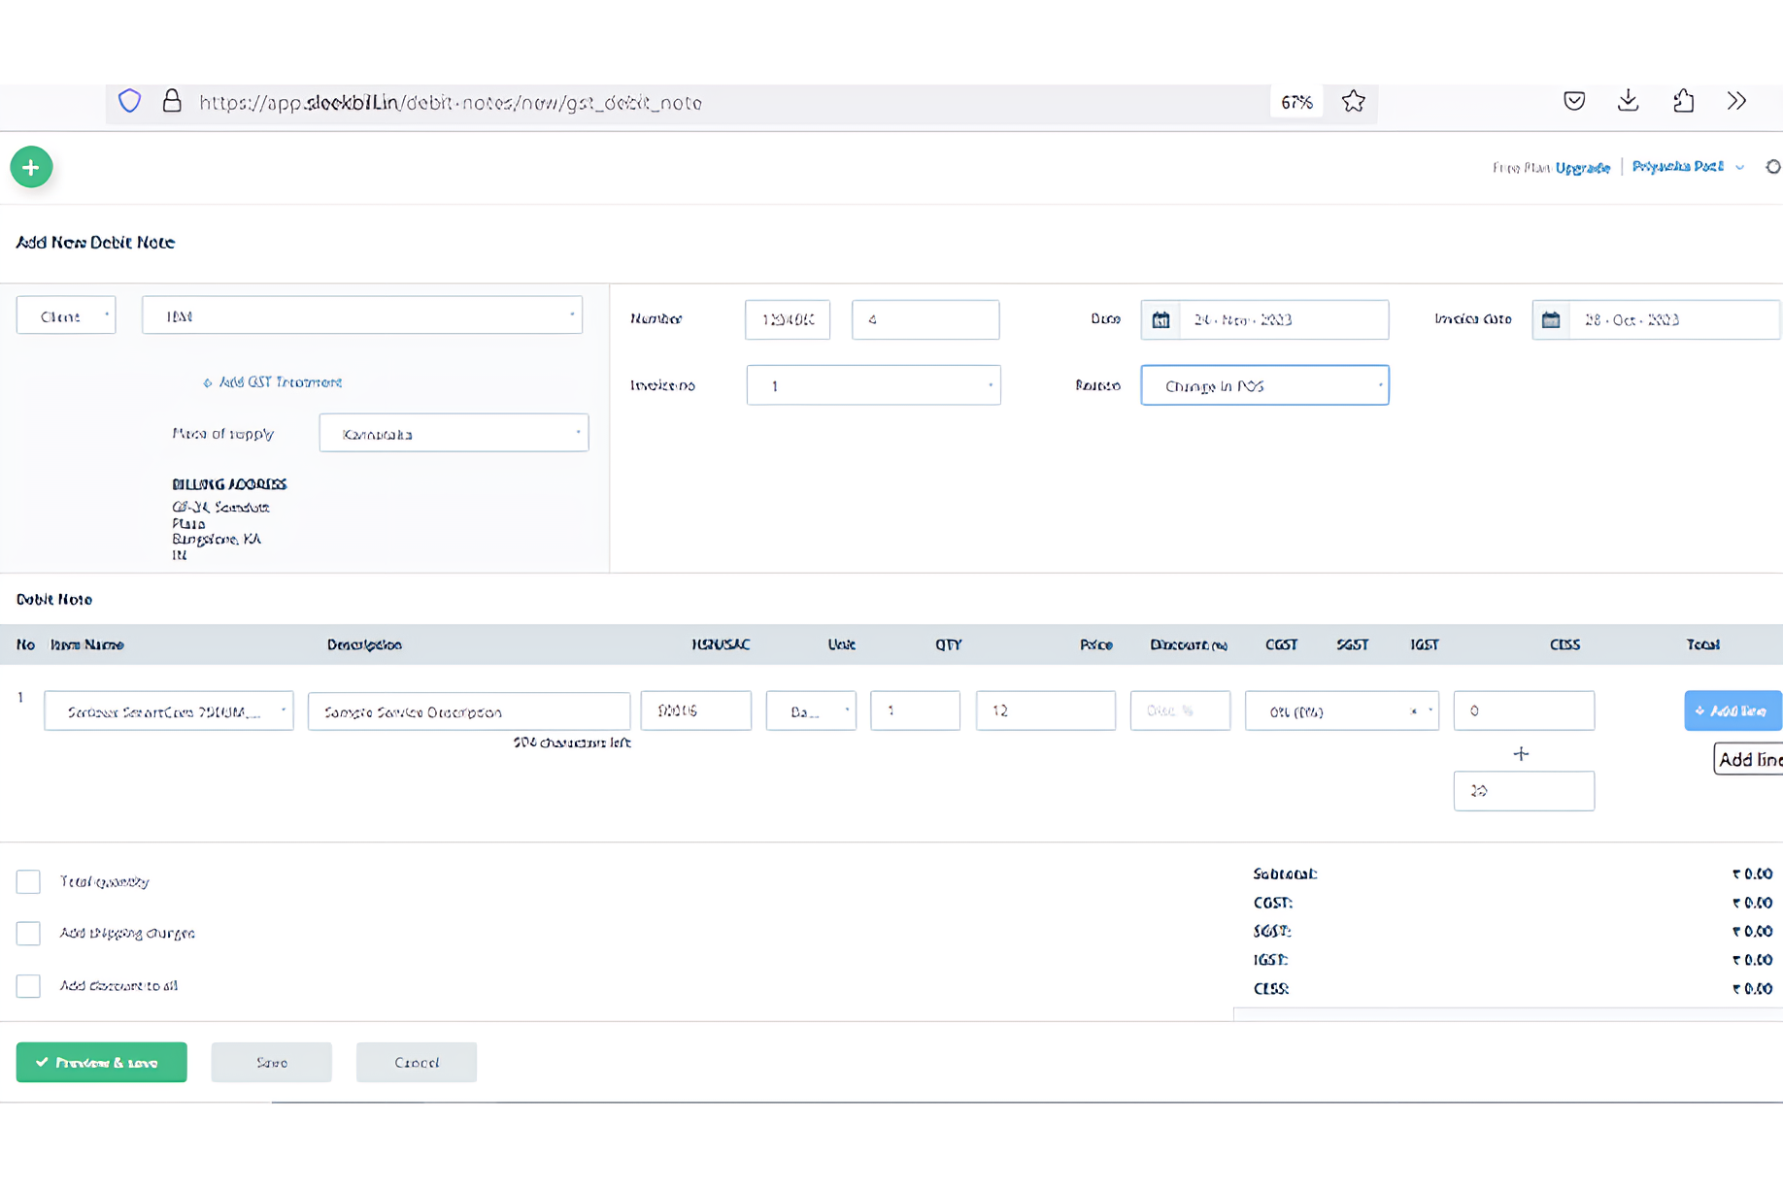Open the Client type dropdown
The image size is (1783, 1188).
[x=66, y=315]
